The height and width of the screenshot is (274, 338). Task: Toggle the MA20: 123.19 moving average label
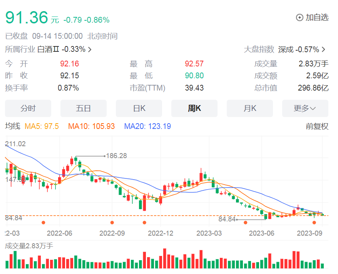tap(147, 126)
